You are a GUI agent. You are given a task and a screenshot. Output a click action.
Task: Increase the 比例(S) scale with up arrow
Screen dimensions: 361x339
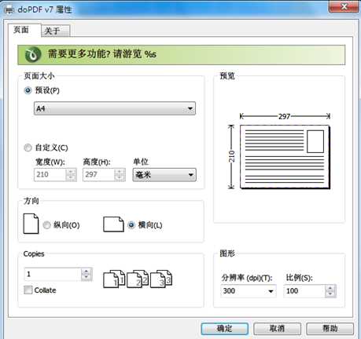[x=330, y=288]
